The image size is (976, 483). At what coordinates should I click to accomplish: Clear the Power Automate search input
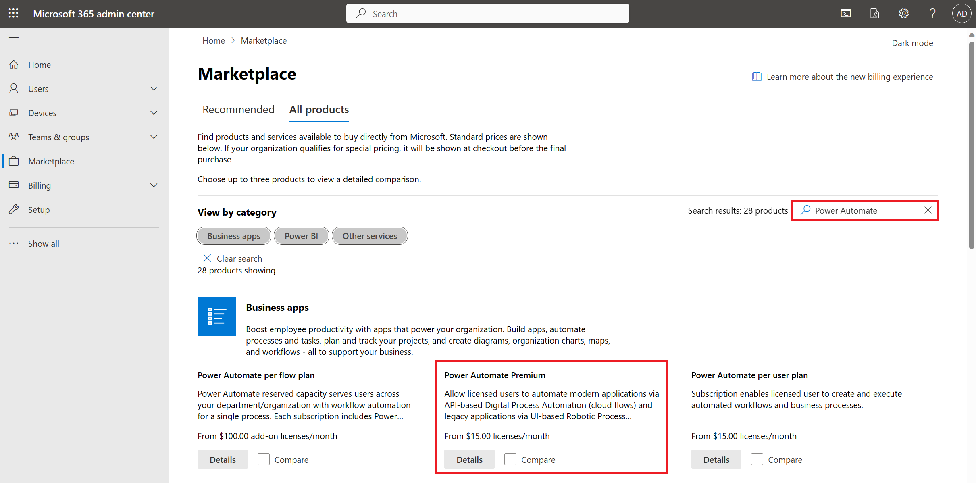click(929, 210)
